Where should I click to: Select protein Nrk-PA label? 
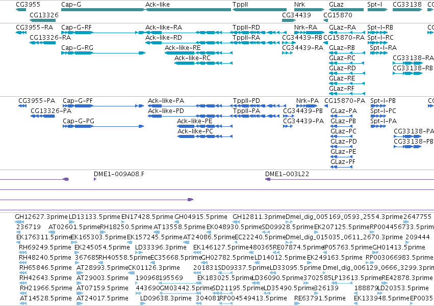(308, 101)
